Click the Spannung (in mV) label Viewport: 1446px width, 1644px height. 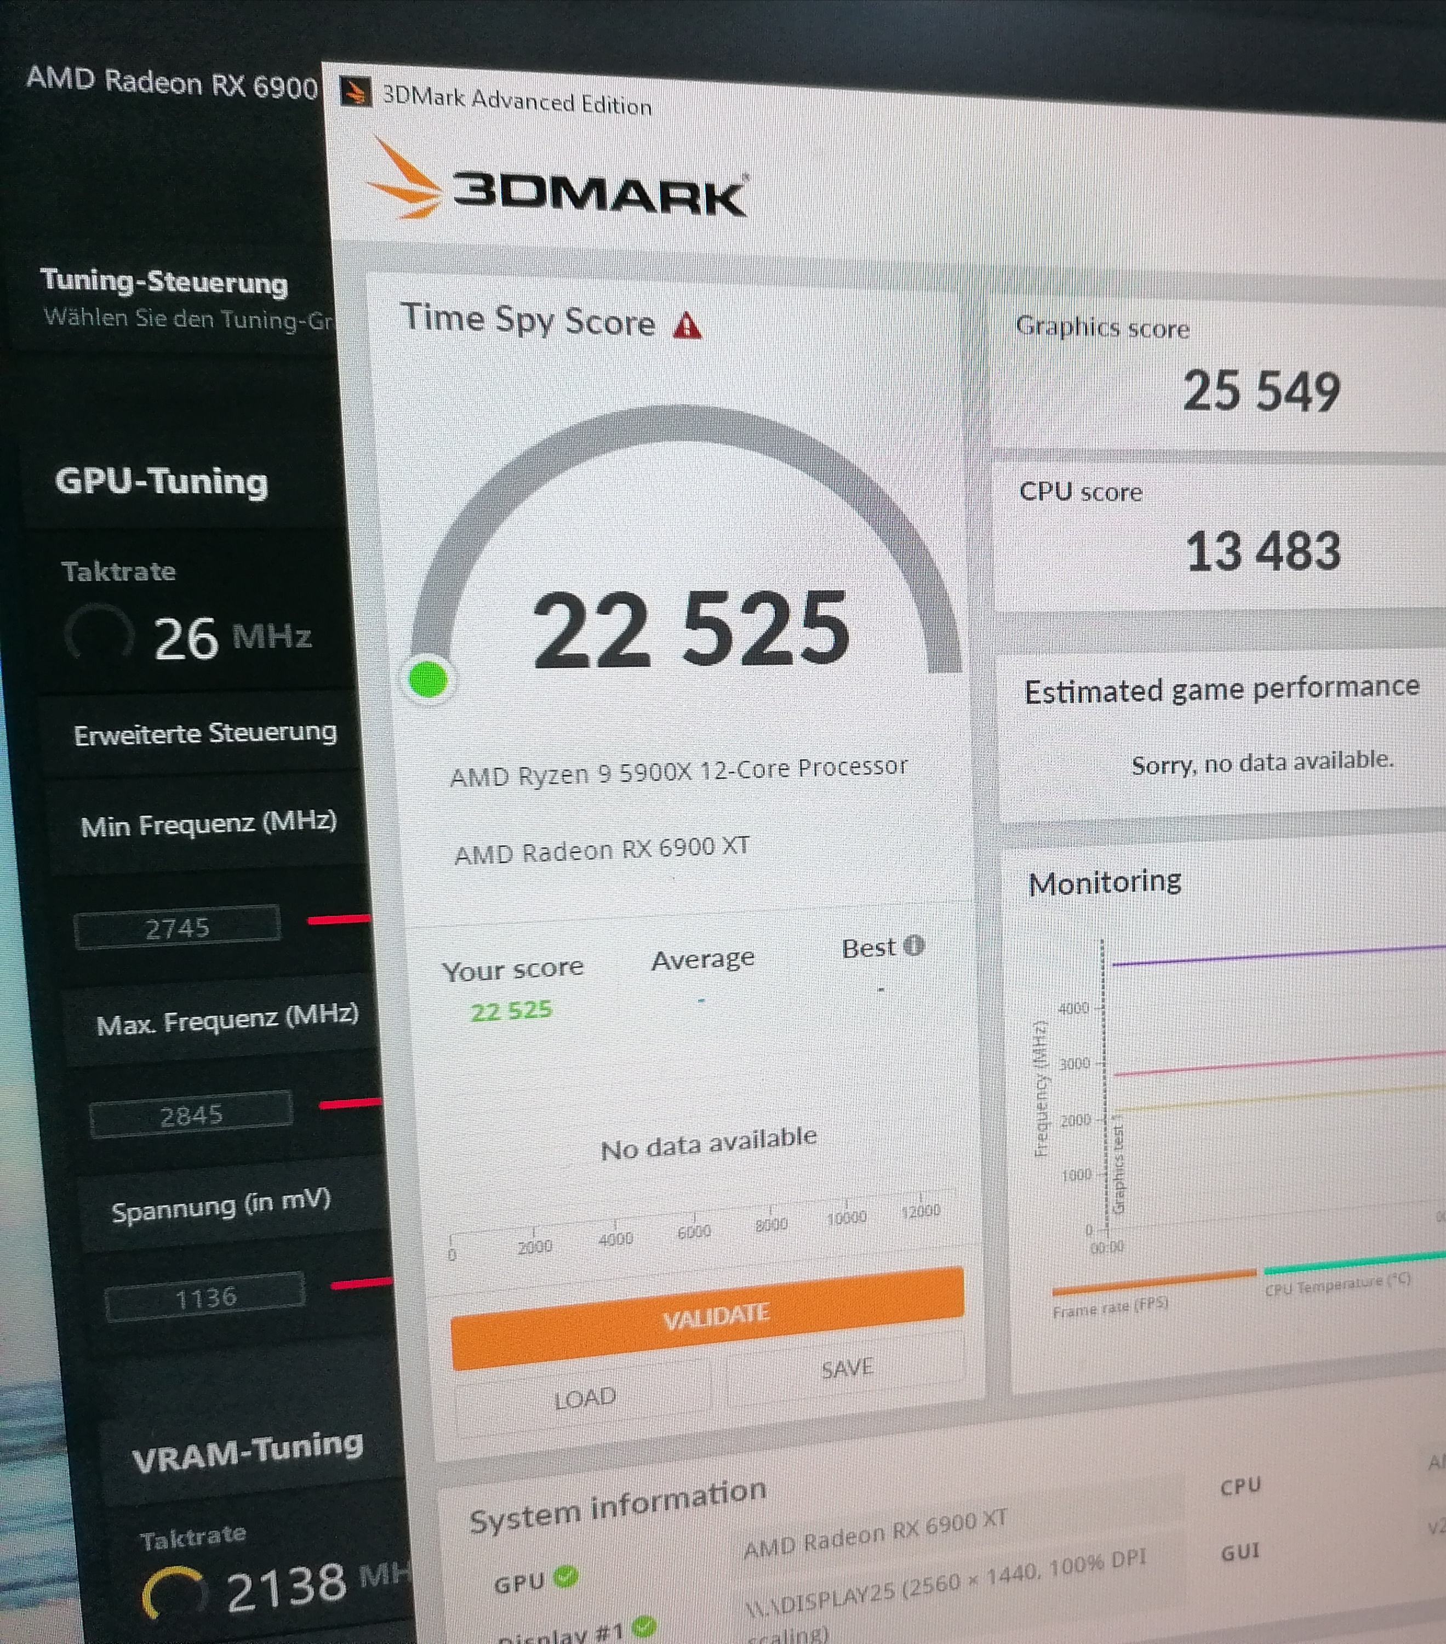click(221, 1206)
